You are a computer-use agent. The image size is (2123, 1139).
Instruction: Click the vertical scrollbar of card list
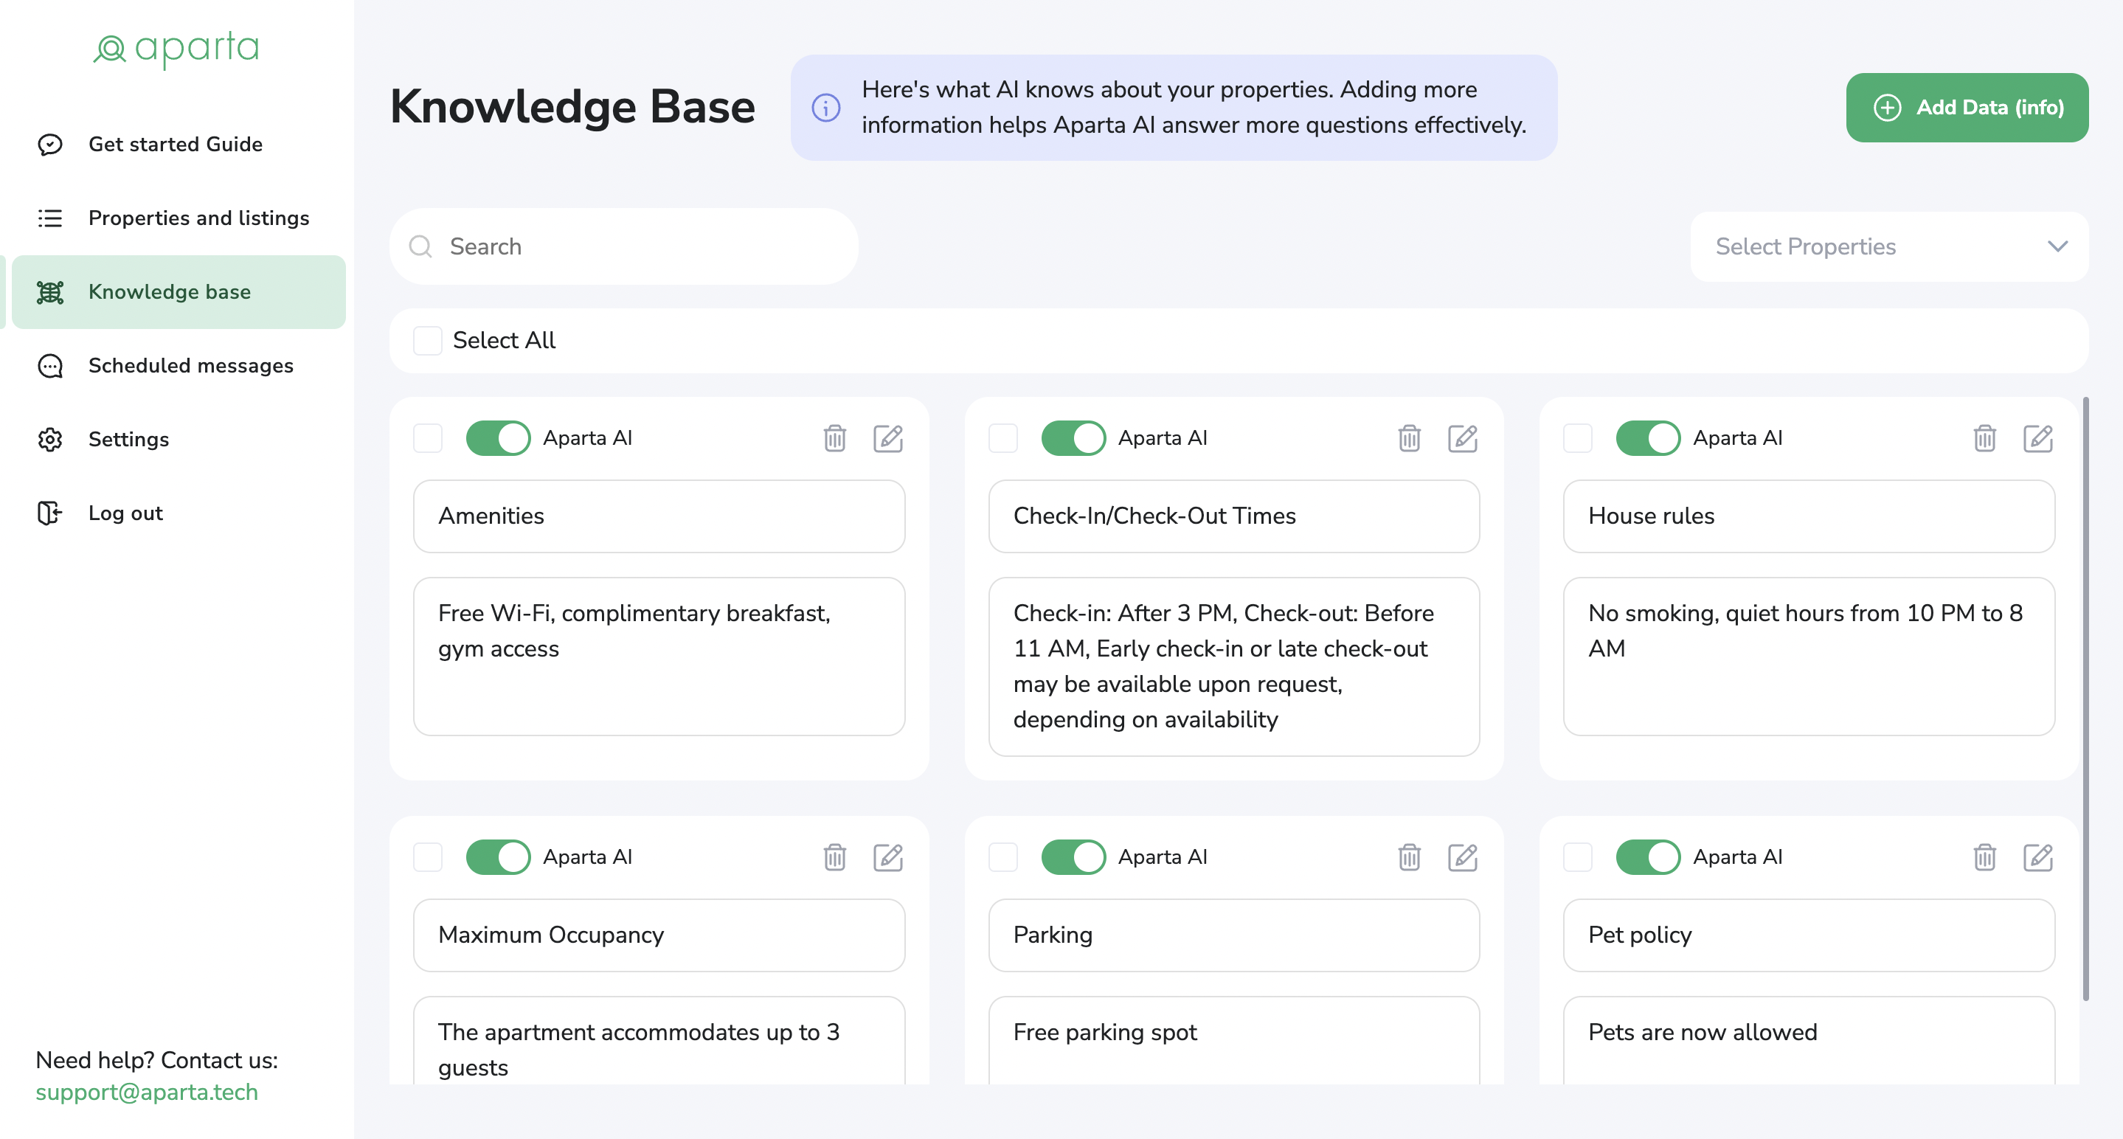[x=2085, y=701]
